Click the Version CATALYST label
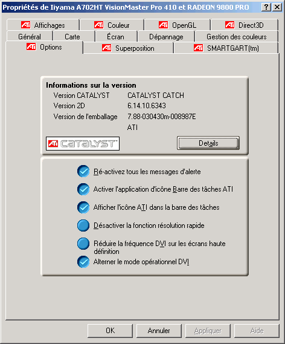Viewport: 285px width, 344px height. point(82,96)
